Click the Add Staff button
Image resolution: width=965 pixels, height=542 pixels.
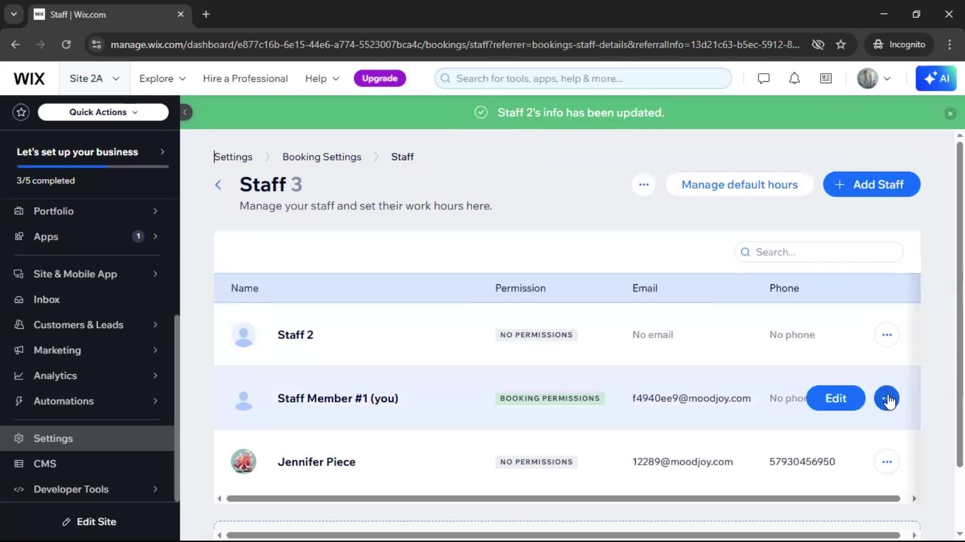coord(872,185)
